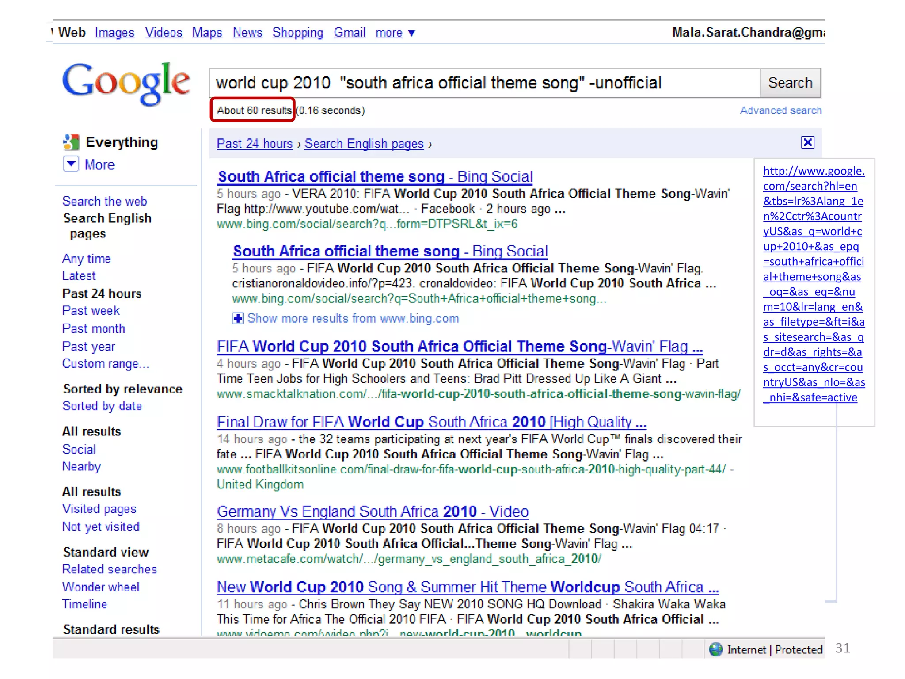
Task: Click the More label in sidebar
Action: [x=100, y=164]
